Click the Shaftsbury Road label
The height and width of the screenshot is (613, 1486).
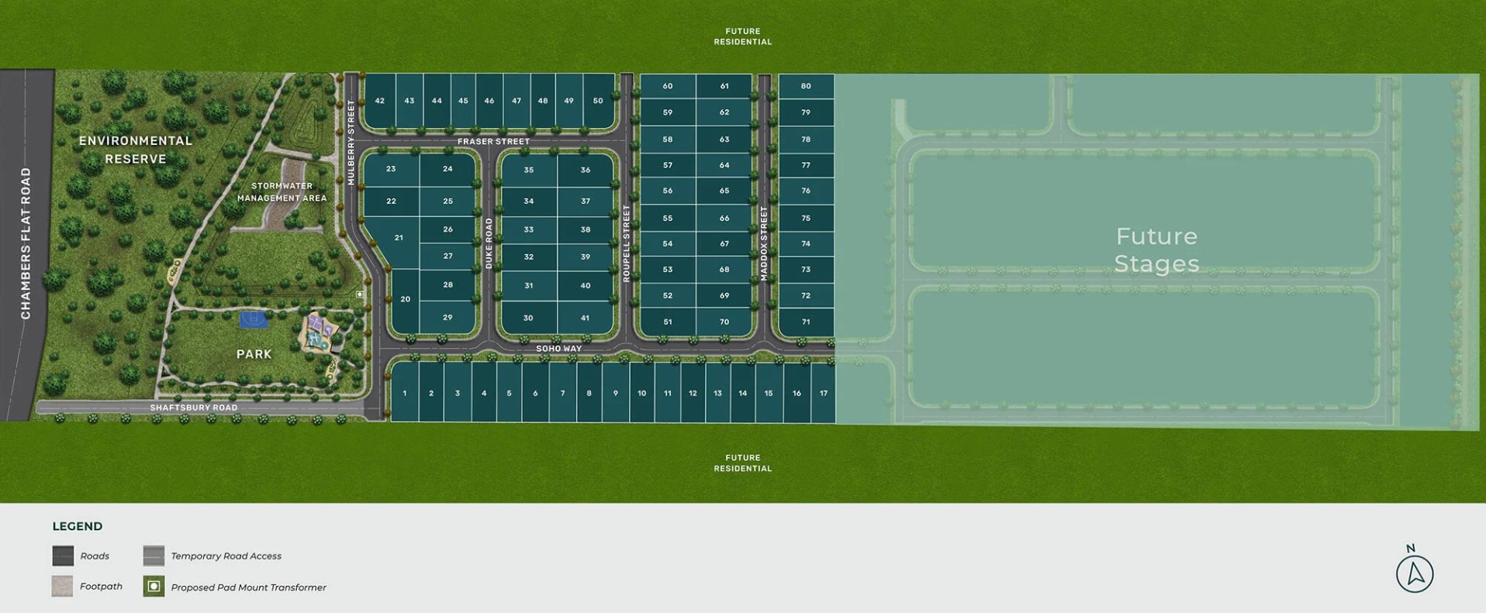click(194, 408)
